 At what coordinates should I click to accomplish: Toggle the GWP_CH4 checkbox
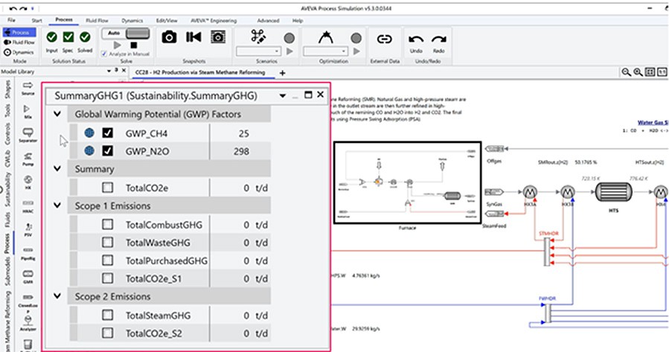click(107, 133)
